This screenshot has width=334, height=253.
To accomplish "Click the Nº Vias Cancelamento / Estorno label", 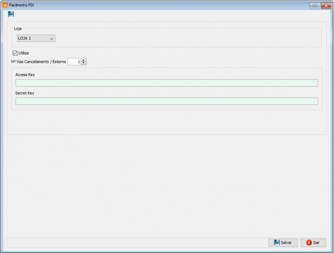I will point(38,62).
